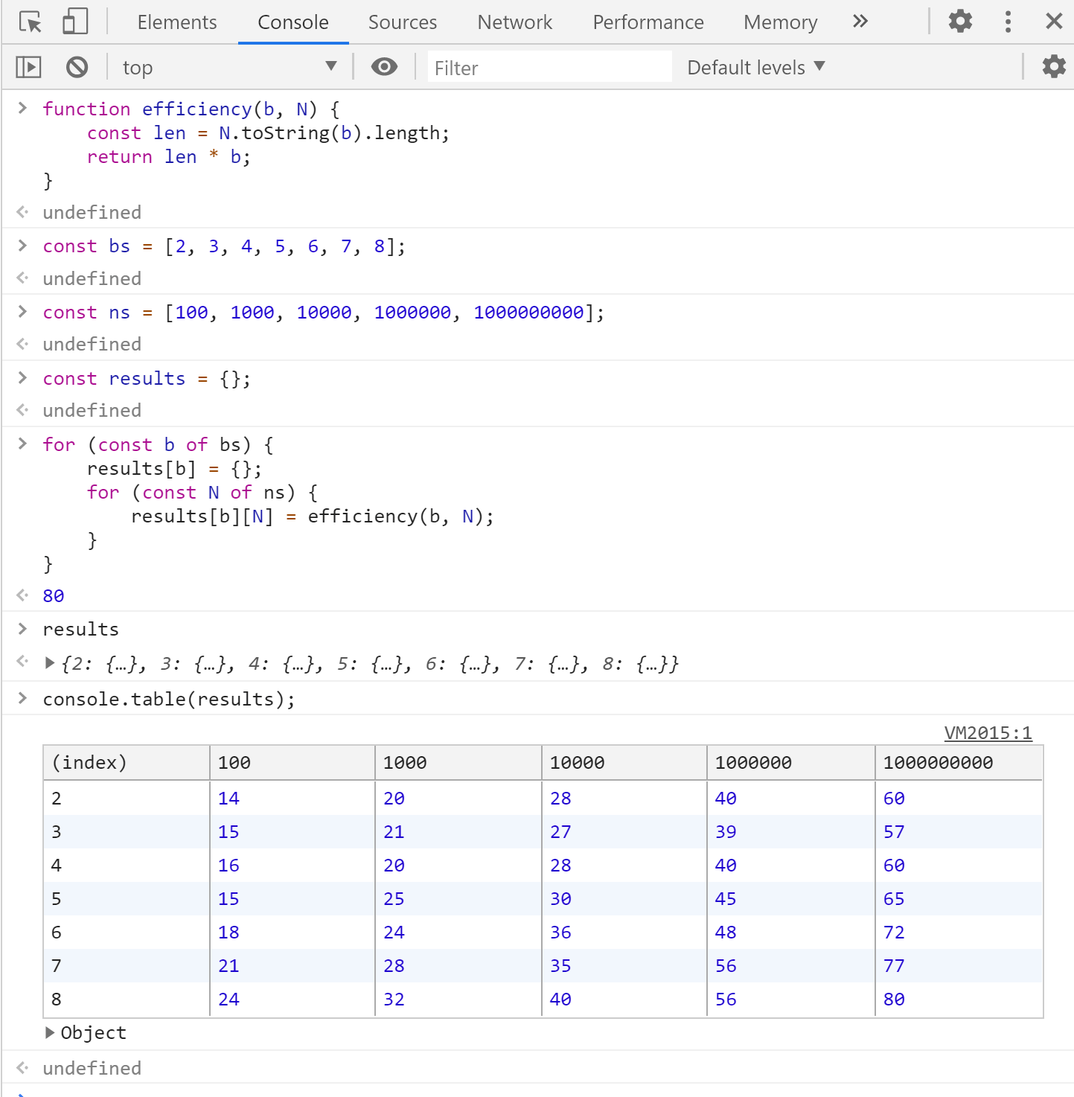Open the three-dot customize DevTools menu

click(x=1008, y=22)
